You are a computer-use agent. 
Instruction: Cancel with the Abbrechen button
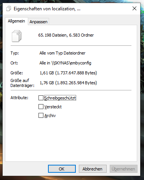pyautogui.click(x=93, y=169)
